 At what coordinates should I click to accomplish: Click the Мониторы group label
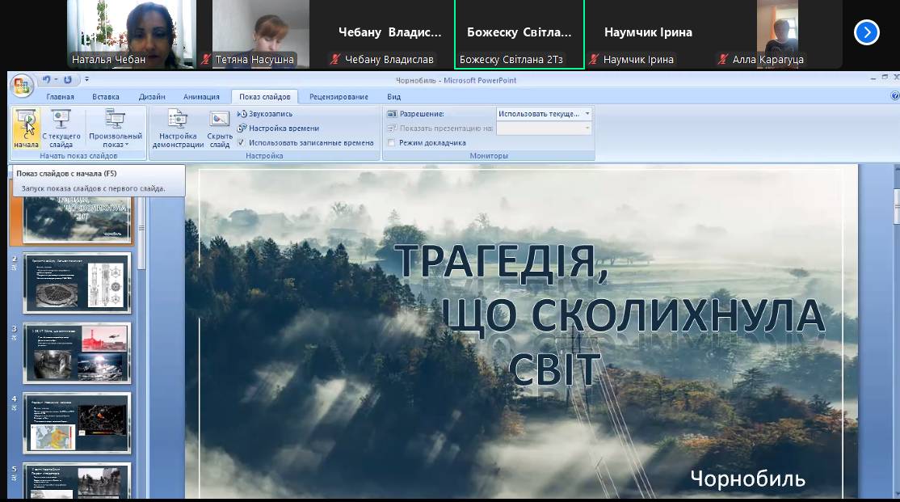click(x=489, y=156)
